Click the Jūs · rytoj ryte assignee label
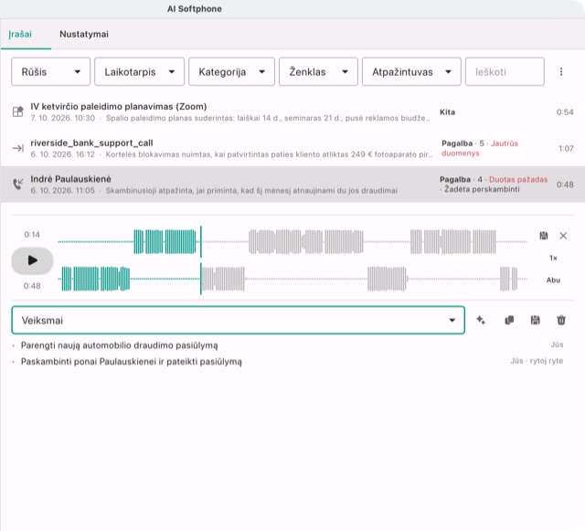The image size is (585, 531). tap(537, 361)
